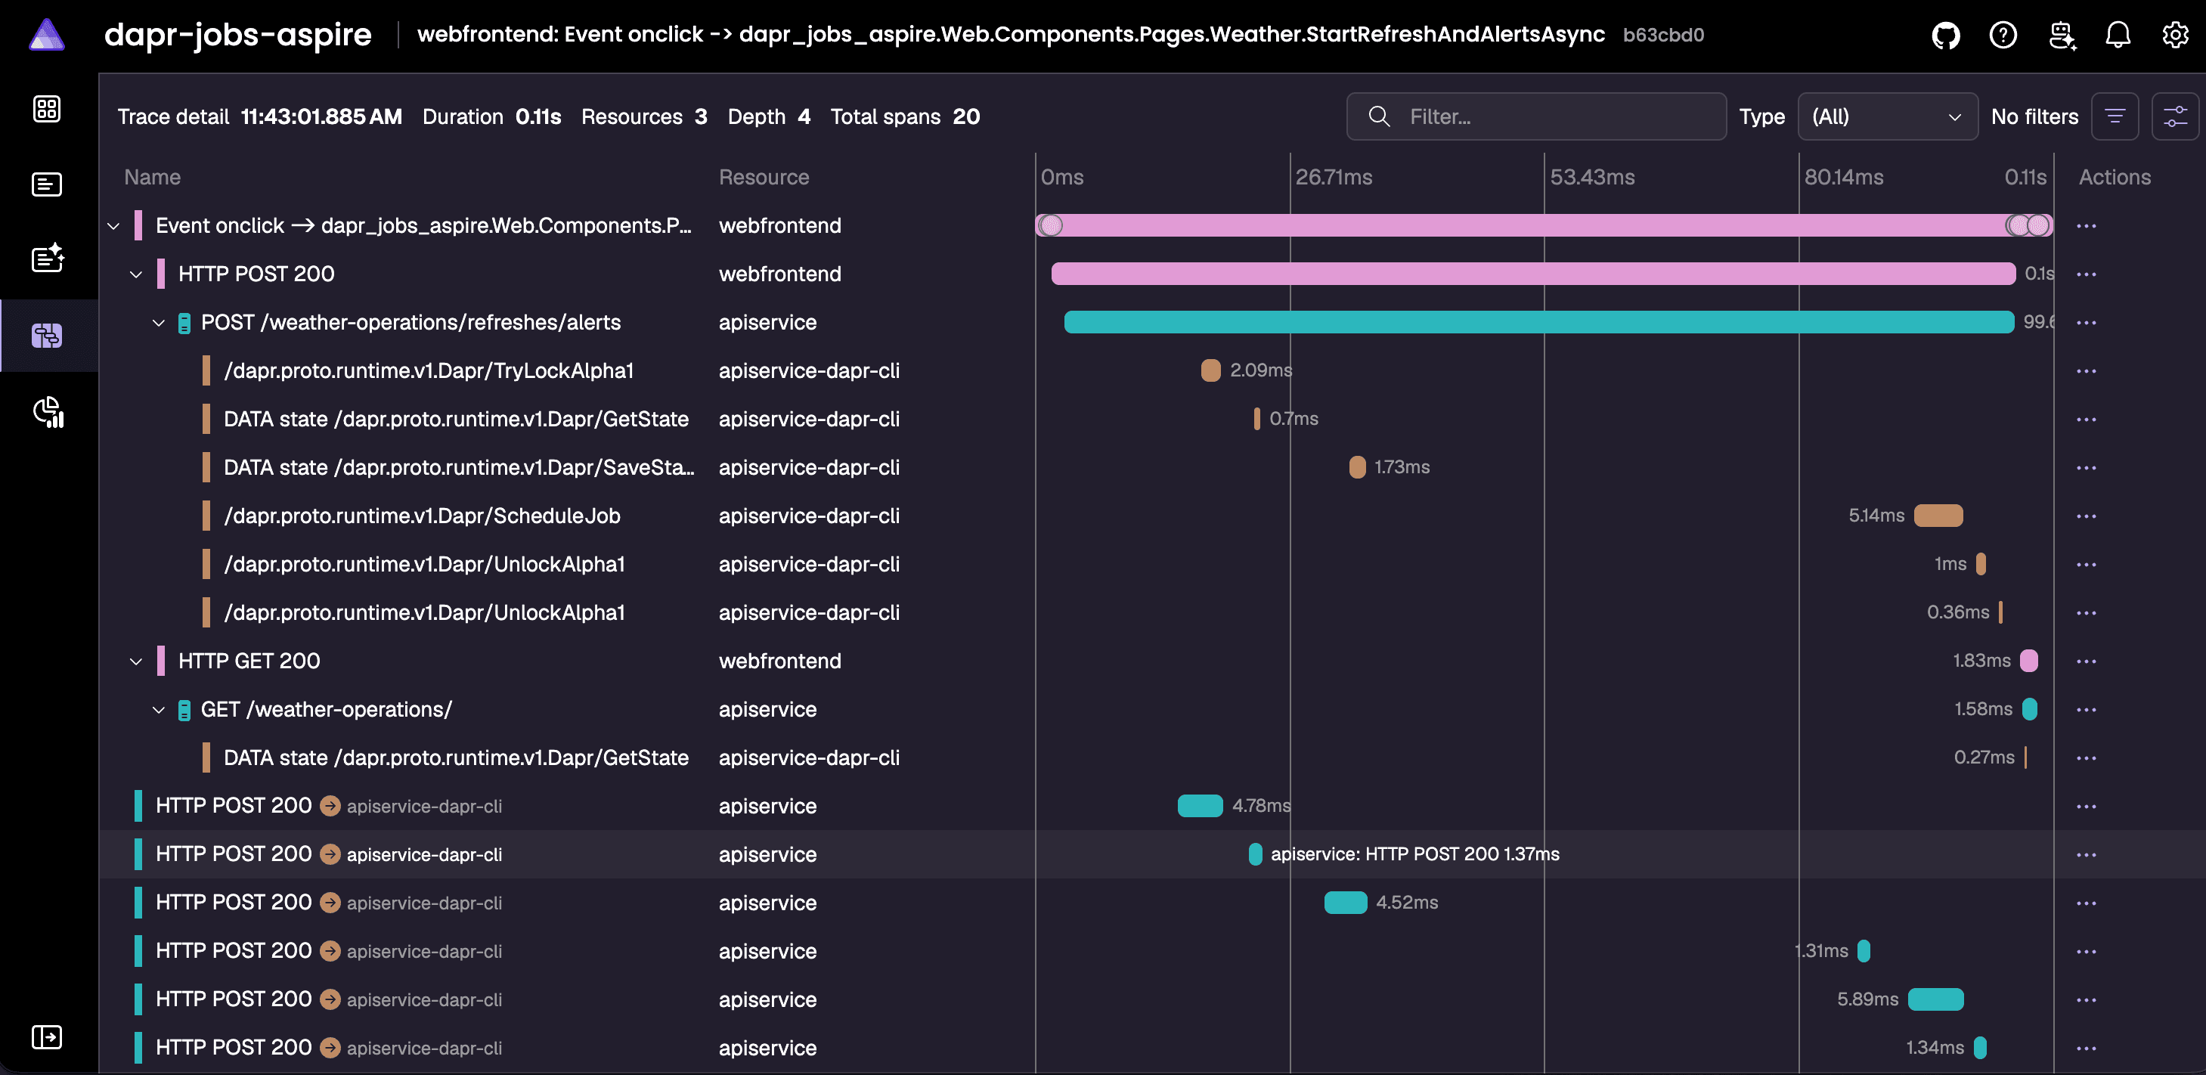Open the Traces page icon
Screen dimensions: 2206x1075
point(47,335)
